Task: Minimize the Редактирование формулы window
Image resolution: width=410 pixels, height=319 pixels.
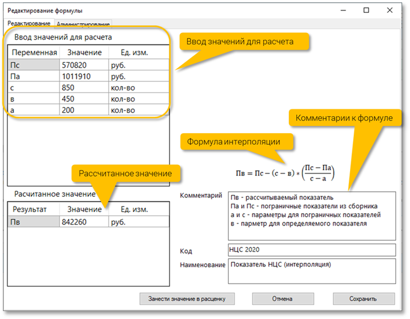Action: pos(343,10)
